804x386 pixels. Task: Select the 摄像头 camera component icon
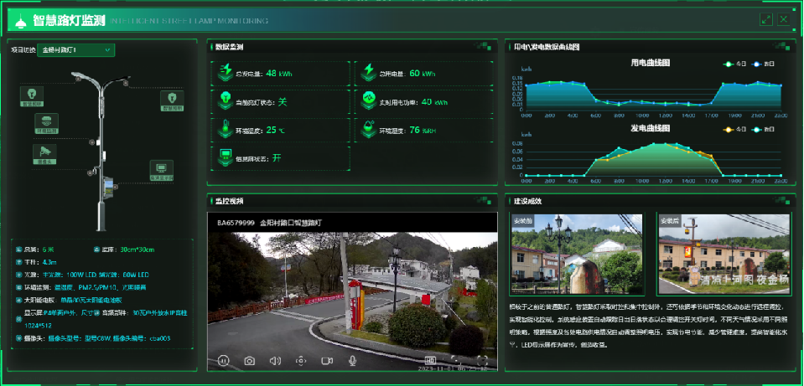pyautogui.click(x=43, y=153)
